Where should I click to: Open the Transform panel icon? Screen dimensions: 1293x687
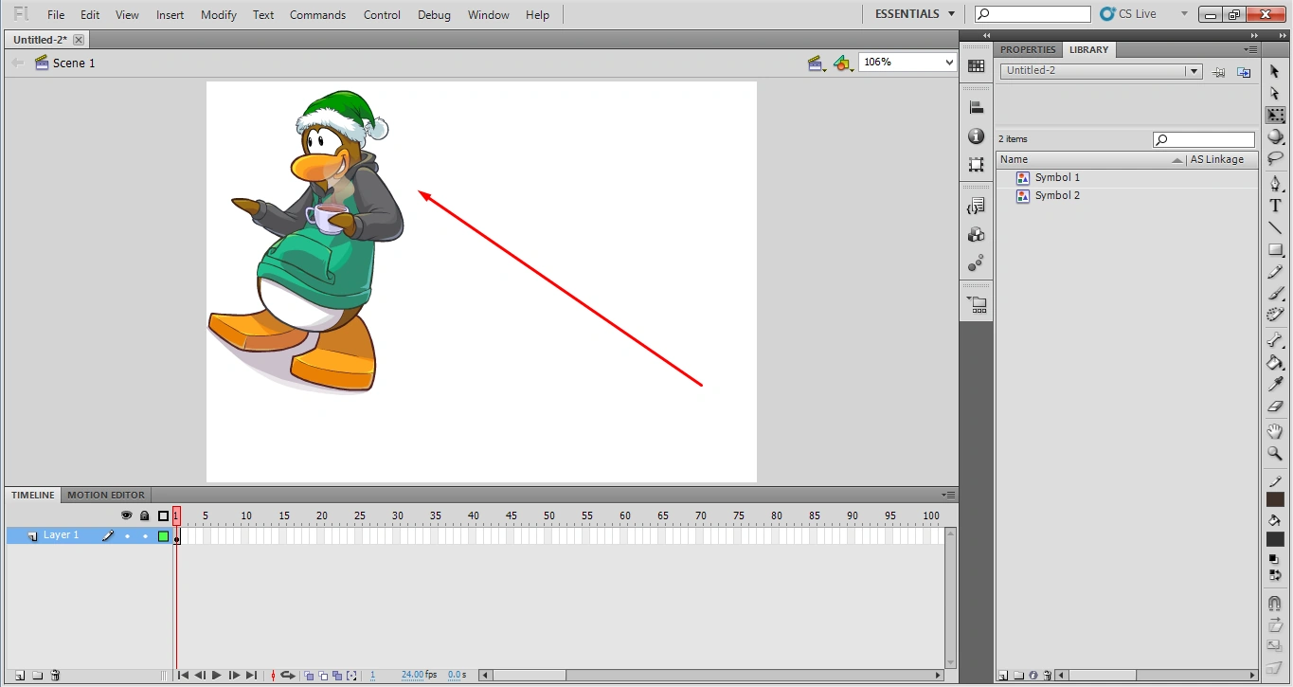(977, 165)
